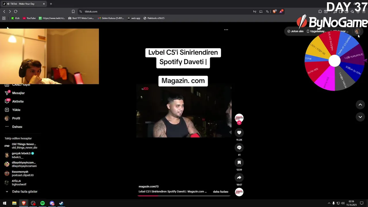The width and height of the screenshot is (368, 207).
Task: Open magazin.com73 username link
Action: [149, 187]
